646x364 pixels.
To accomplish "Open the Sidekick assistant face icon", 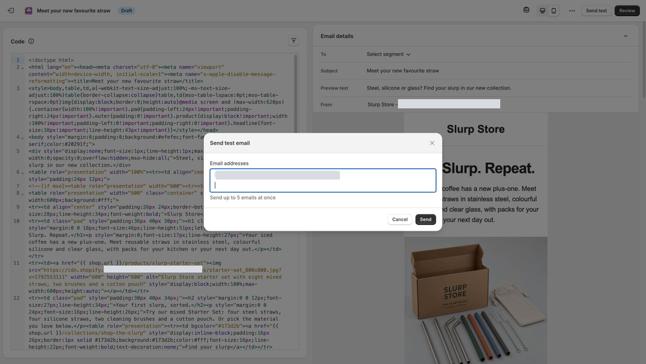I will [526, 10].
